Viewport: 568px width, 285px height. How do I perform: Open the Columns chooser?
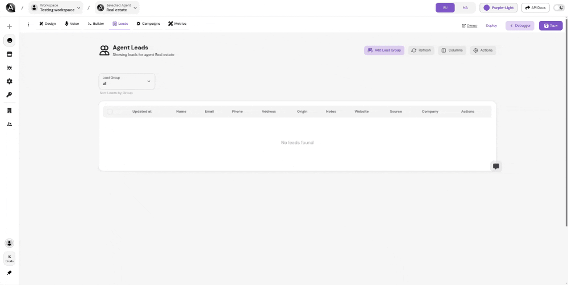(x=452, y=50)
